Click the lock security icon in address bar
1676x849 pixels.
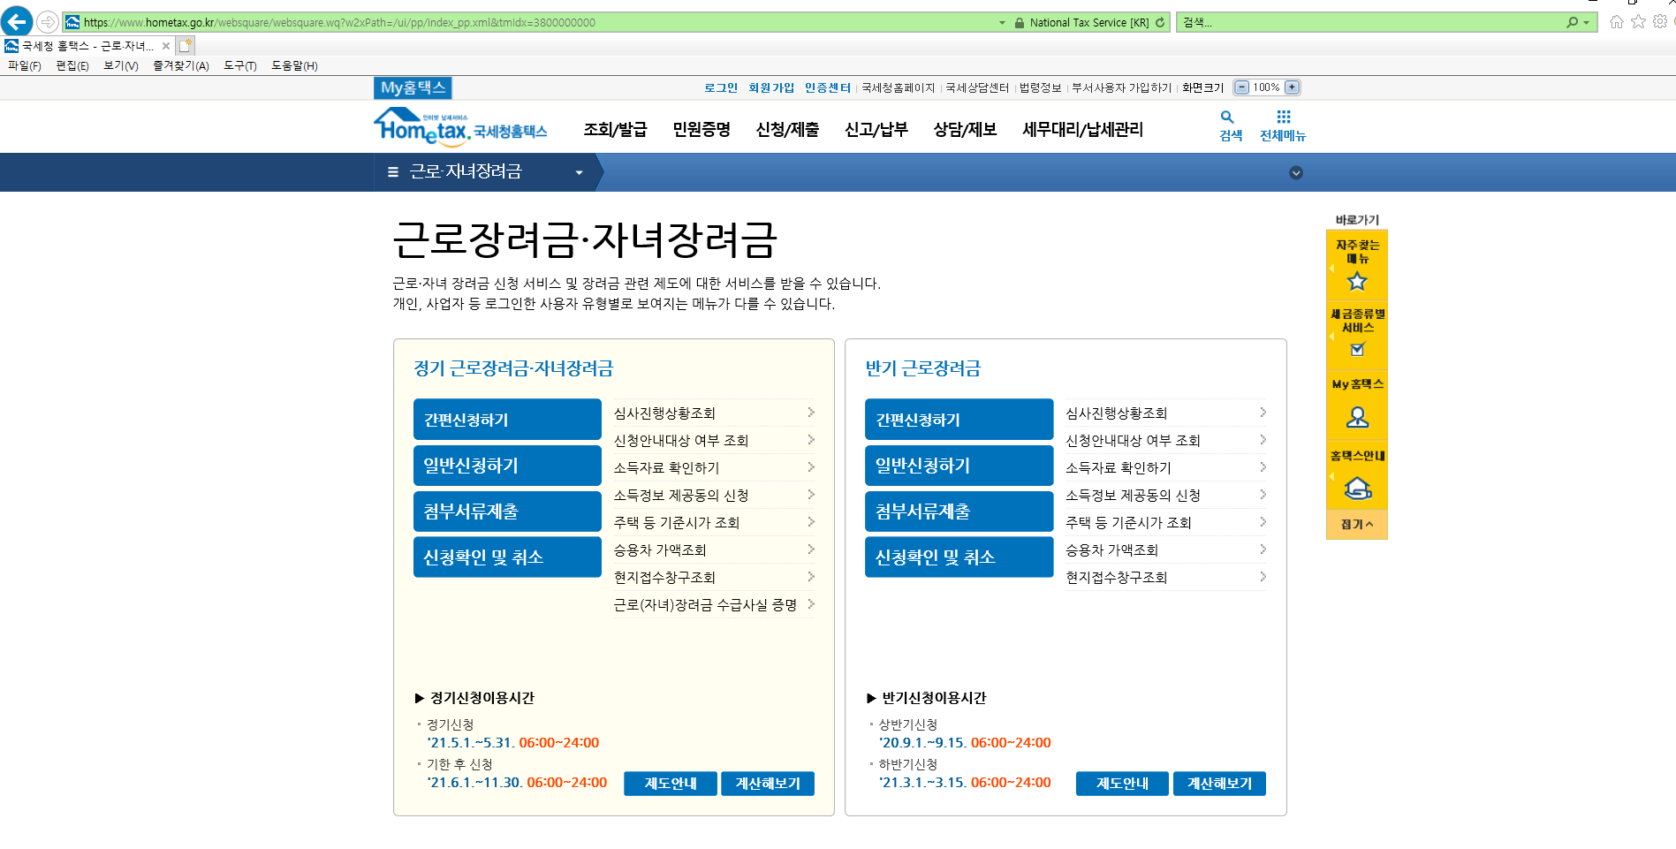coord(1020,23)
